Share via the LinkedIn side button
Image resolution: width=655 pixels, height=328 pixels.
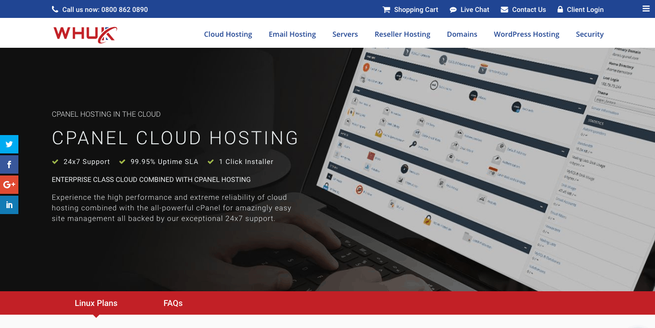click(9, 205)
